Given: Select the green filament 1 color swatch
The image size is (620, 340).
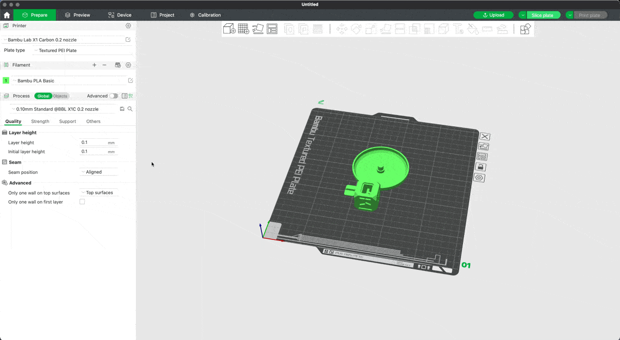Looking at the screenshot, I should [x=6, y=81].
